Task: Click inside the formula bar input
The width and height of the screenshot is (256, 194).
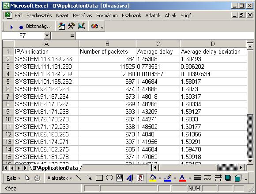Action: [165, 35]
